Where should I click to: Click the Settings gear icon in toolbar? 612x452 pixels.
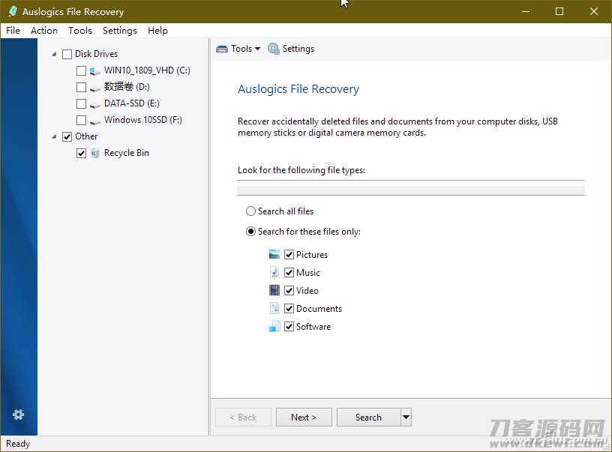pyautogui.click(x=274, y=49)
